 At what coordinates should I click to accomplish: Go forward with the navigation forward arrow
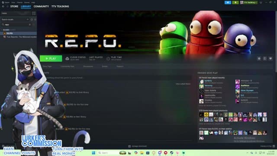pos(7,6)
